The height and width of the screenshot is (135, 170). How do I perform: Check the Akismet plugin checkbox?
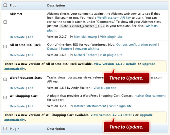point(5,22)
